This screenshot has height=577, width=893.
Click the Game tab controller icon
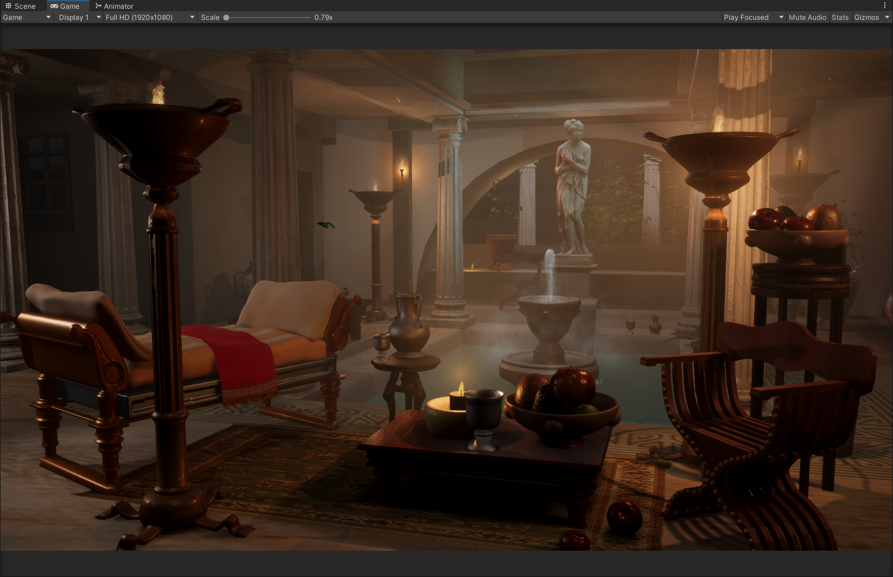(x=54, y=6)
